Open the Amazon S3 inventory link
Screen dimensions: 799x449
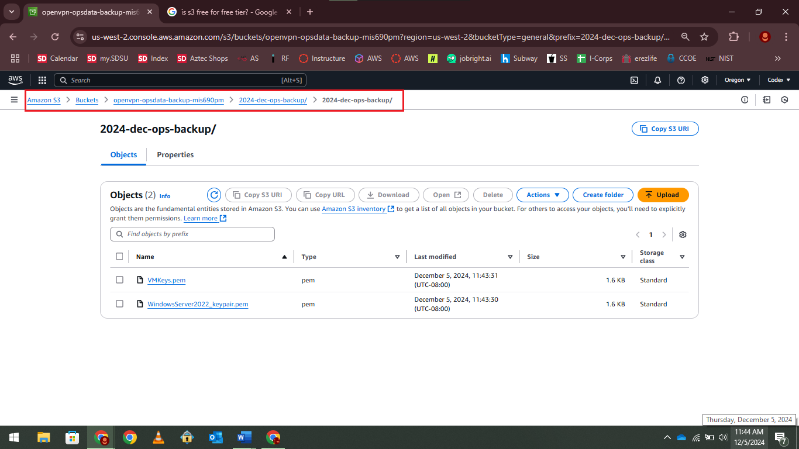point(358,209)
